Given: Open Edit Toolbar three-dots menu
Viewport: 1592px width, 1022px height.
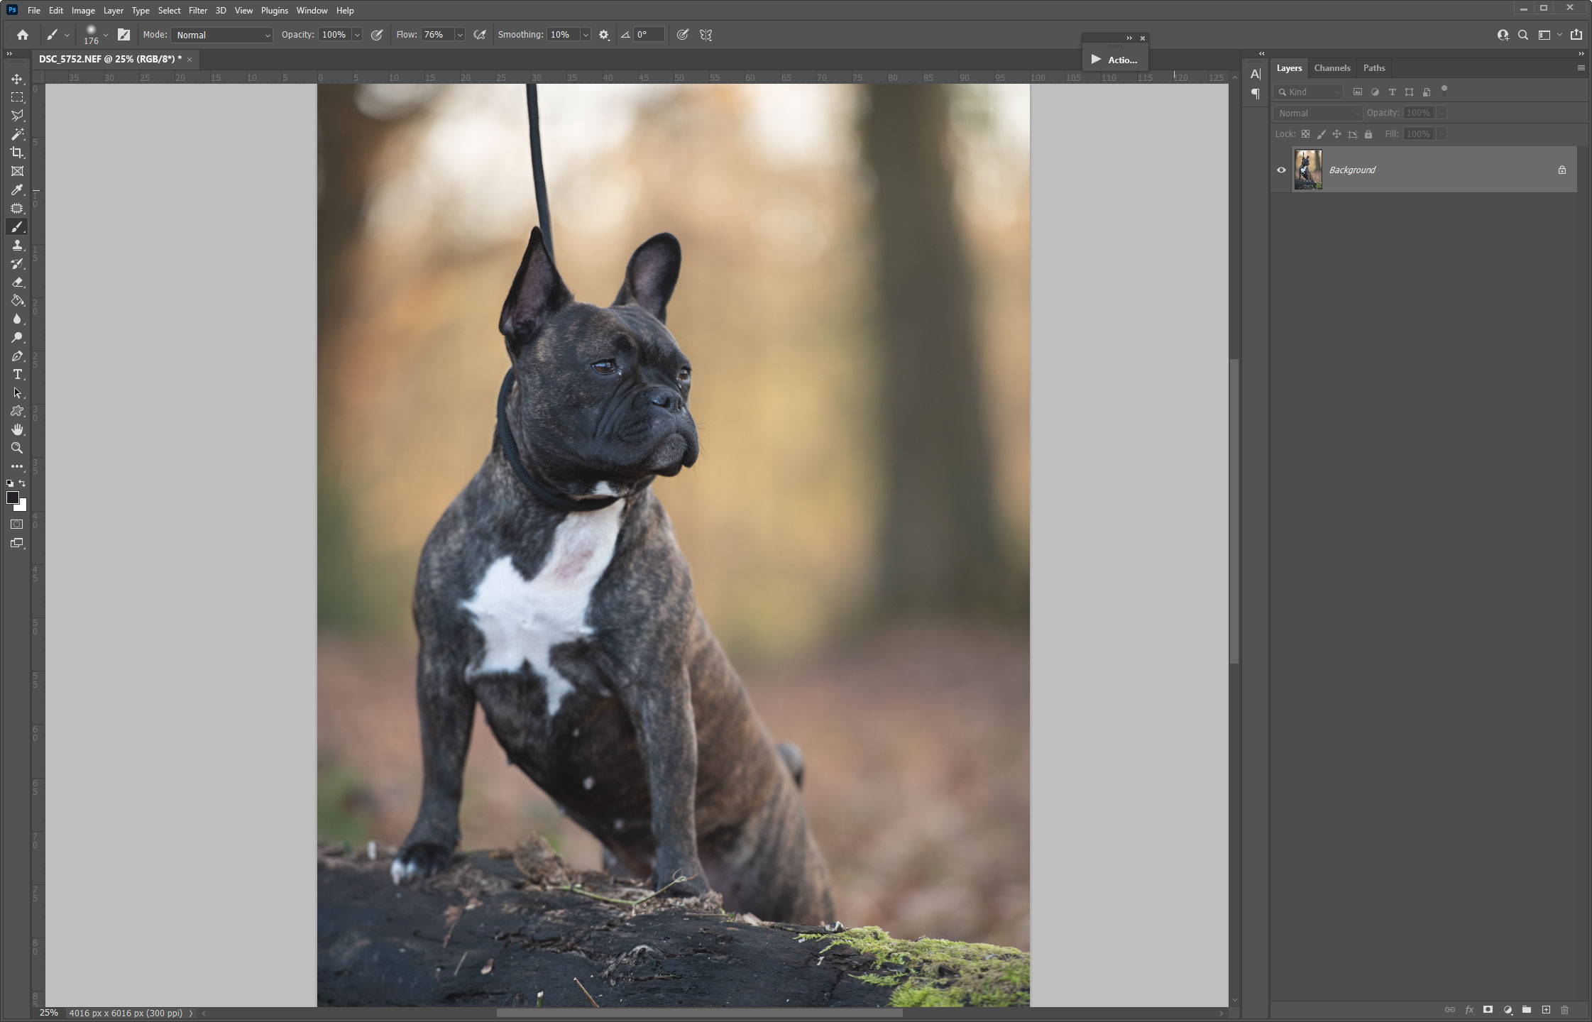Looking at the screenshot, I should tap(17, 466).
